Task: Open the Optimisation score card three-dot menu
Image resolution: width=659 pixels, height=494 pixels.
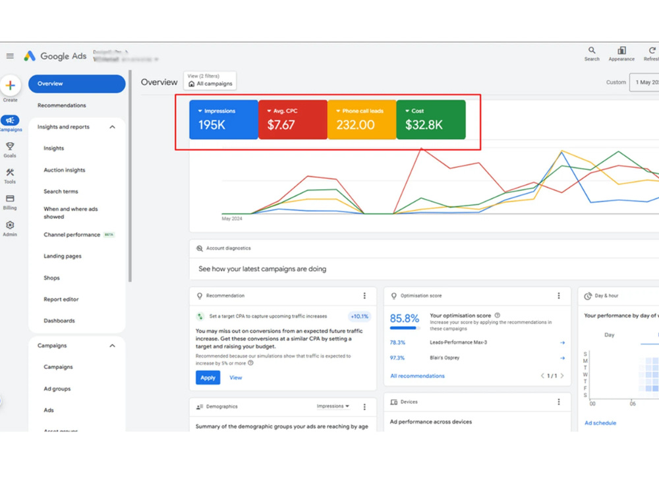Action: [x=559, y=296]
